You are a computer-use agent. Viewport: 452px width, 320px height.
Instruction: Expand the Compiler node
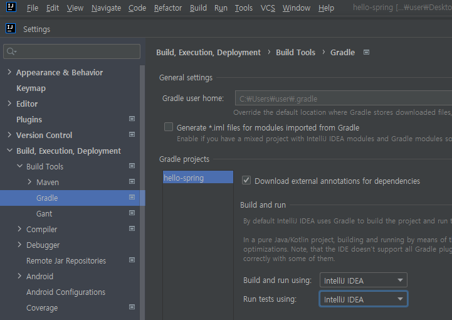click(x=19, y=229)
